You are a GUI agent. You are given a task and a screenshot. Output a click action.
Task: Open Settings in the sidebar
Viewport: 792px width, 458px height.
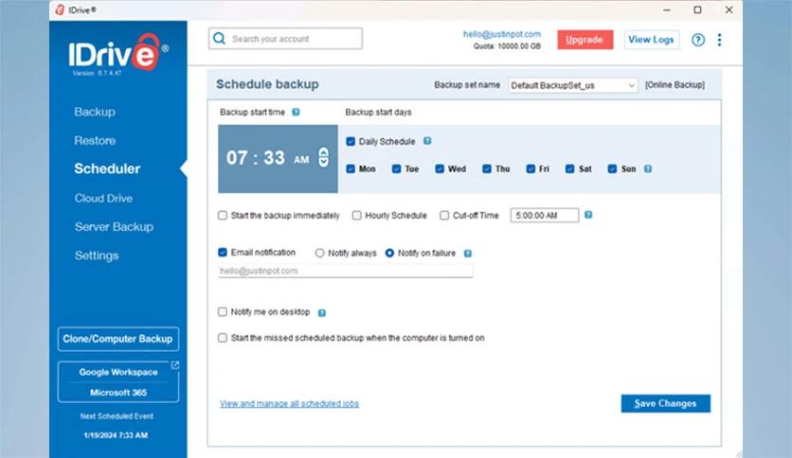97,255
